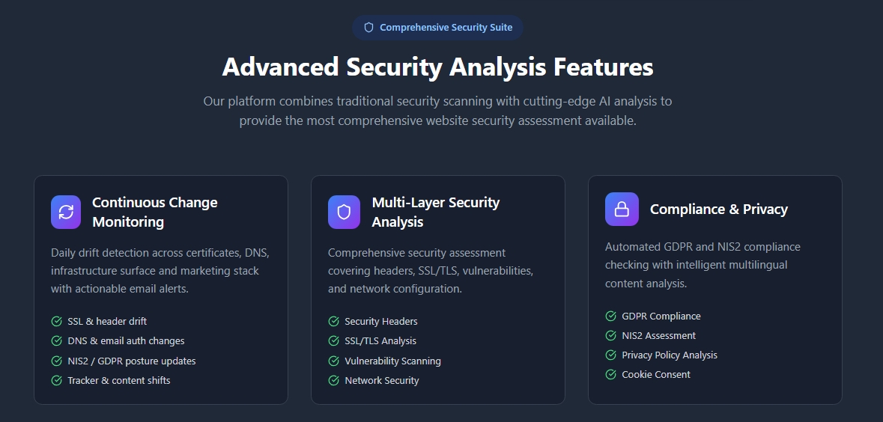Click the Privacy Policy Analysis list item
883x422 pixels.
(669, 355)
